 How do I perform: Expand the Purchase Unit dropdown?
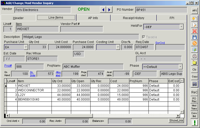point(26,47)
